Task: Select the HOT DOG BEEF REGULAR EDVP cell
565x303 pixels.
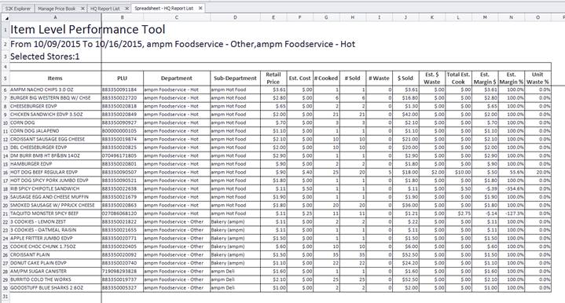Action: coord(56,173)
